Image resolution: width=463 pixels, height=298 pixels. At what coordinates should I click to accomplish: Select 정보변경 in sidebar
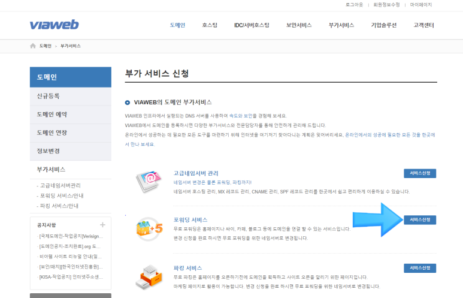point(71,151)
